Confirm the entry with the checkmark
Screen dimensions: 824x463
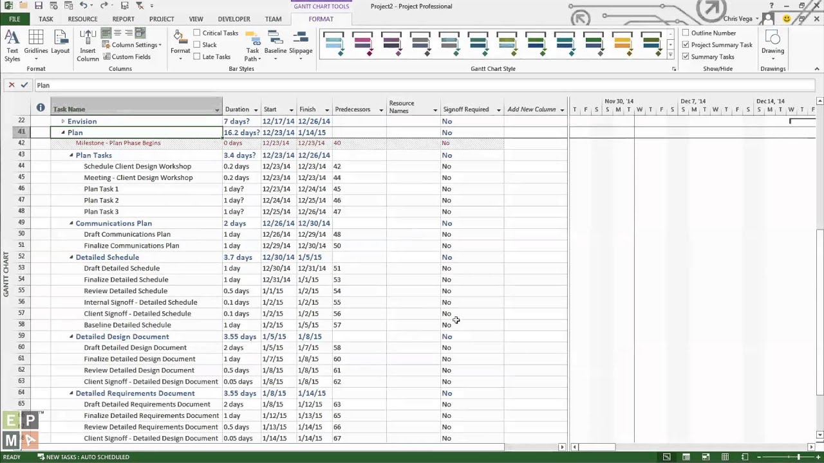tap(24, 85)
